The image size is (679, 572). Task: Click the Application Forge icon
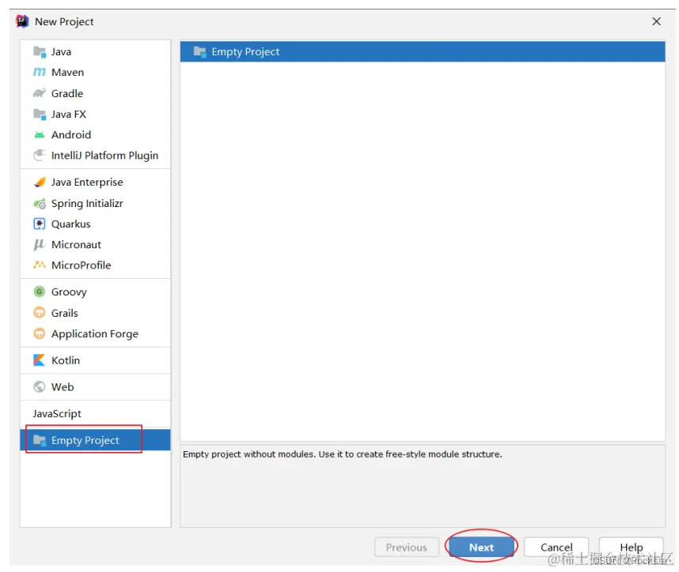click(40, 333)
